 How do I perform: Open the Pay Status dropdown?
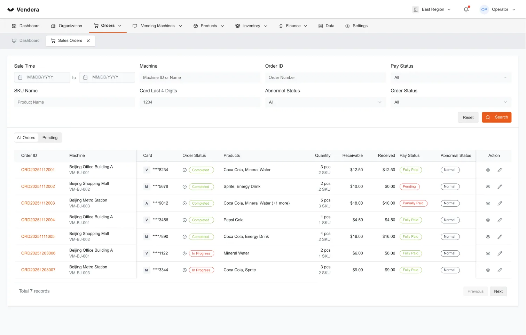point(451,78)
